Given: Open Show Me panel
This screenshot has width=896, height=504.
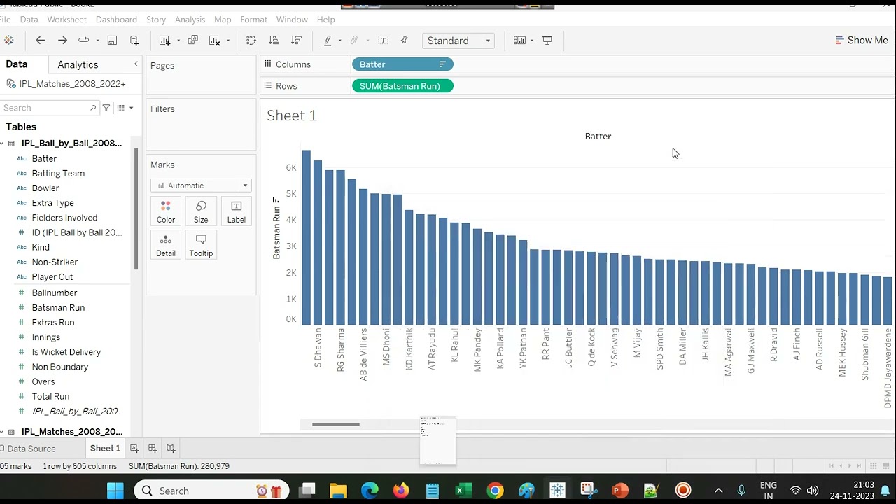Looking at the screenshot, I should [862, 41].
